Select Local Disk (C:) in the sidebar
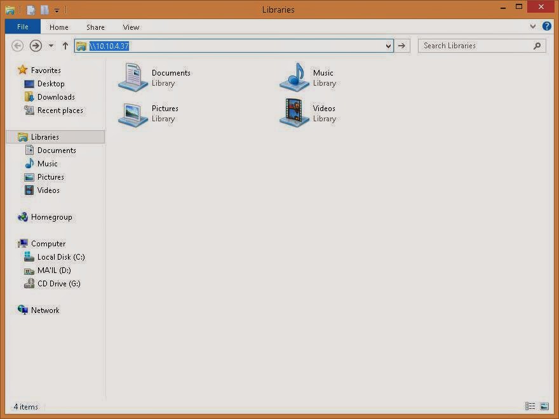 click(x=59, y=256)
